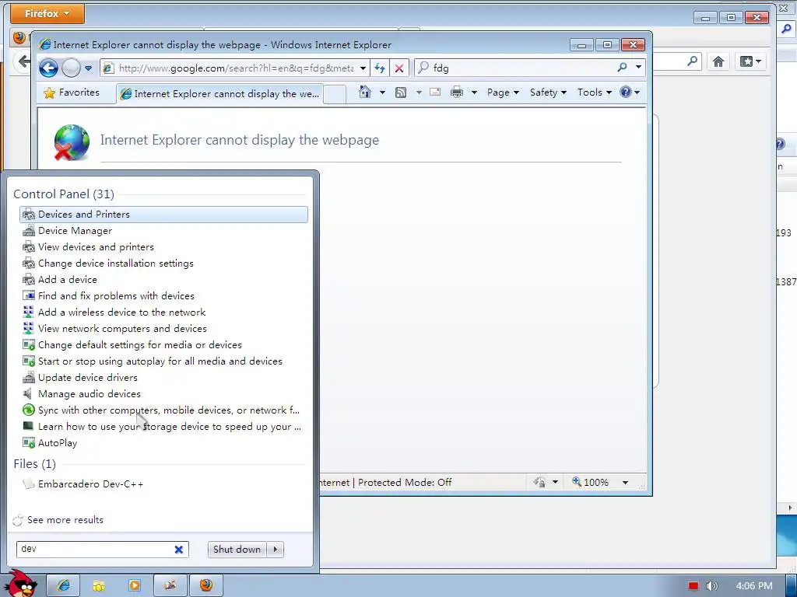Open the folder icon on the taskbar
This screenshot has height=597, width=797.
point(99,586)
